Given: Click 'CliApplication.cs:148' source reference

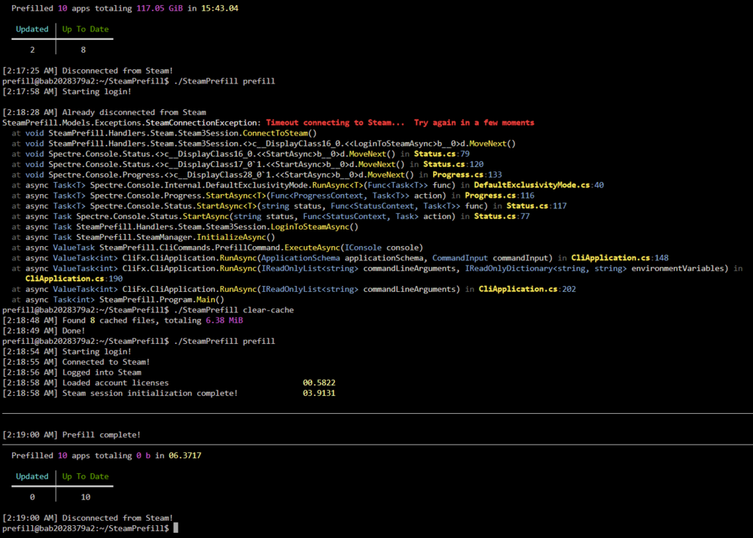Looking at the screenshot, I should [x=620, y=258].
